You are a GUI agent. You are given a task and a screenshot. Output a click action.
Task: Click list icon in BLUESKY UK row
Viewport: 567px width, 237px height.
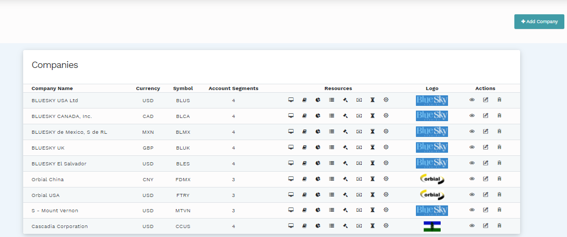point(332,147)
